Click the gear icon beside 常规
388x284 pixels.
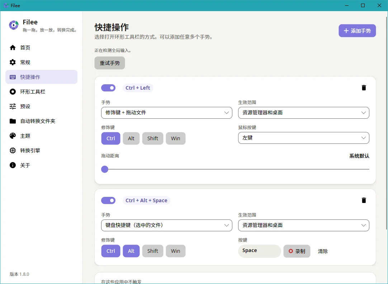pyautogui.click(x=13, y=62)
